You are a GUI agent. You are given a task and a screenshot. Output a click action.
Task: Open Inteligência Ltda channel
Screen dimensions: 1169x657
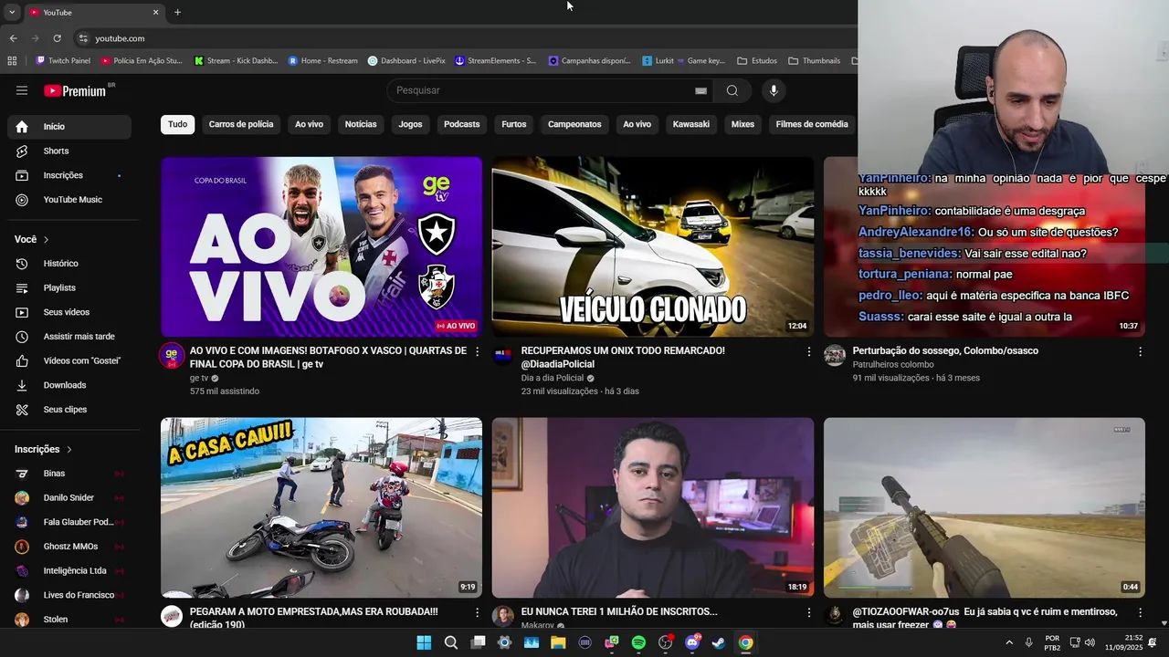(69, 570)
